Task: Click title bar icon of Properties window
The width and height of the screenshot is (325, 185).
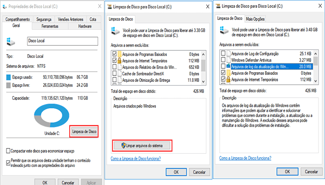Action: click(x=5, y=6)
